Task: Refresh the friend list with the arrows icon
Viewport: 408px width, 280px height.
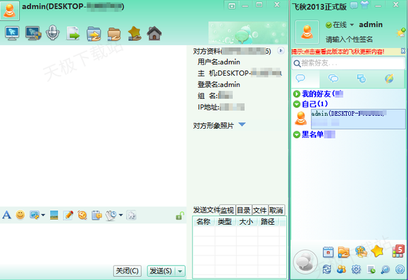Action: pyautogui.click(x=327, y=269)
